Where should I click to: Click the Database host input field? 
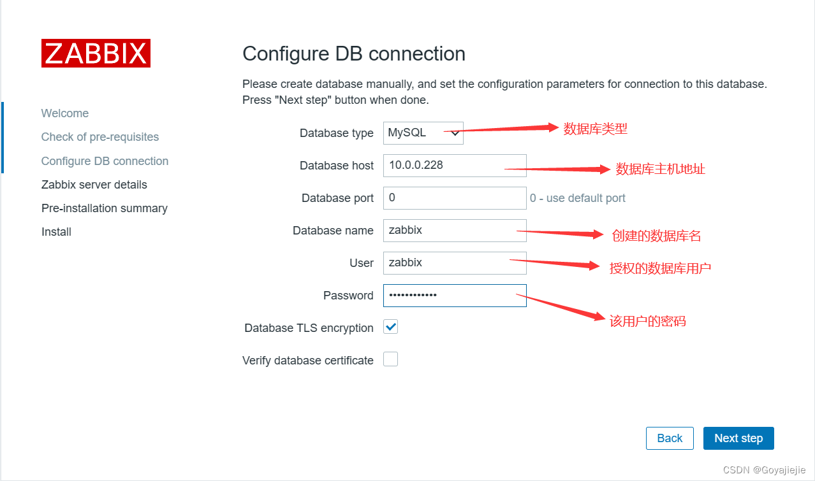(x=454, y=165)
